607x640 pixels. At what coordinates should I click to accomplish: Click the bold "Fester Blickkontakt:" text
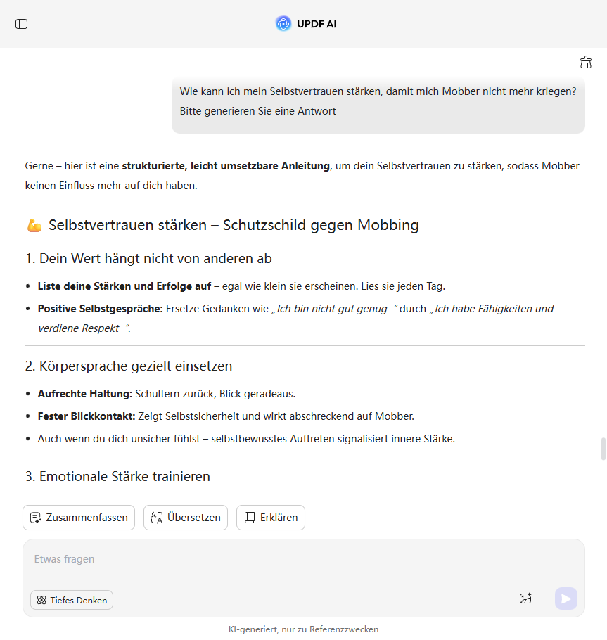coord(85,416)
